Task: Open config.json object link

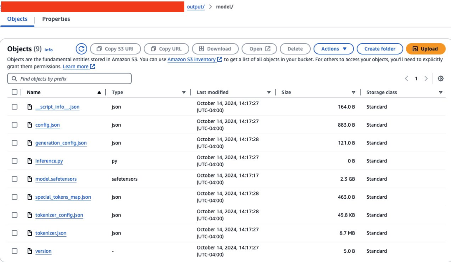Action: (48, 125)
